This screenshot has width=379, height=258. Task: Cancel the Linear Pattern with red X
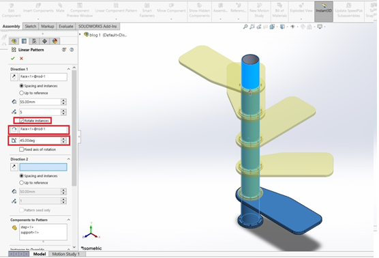click(x=21, y=58)
